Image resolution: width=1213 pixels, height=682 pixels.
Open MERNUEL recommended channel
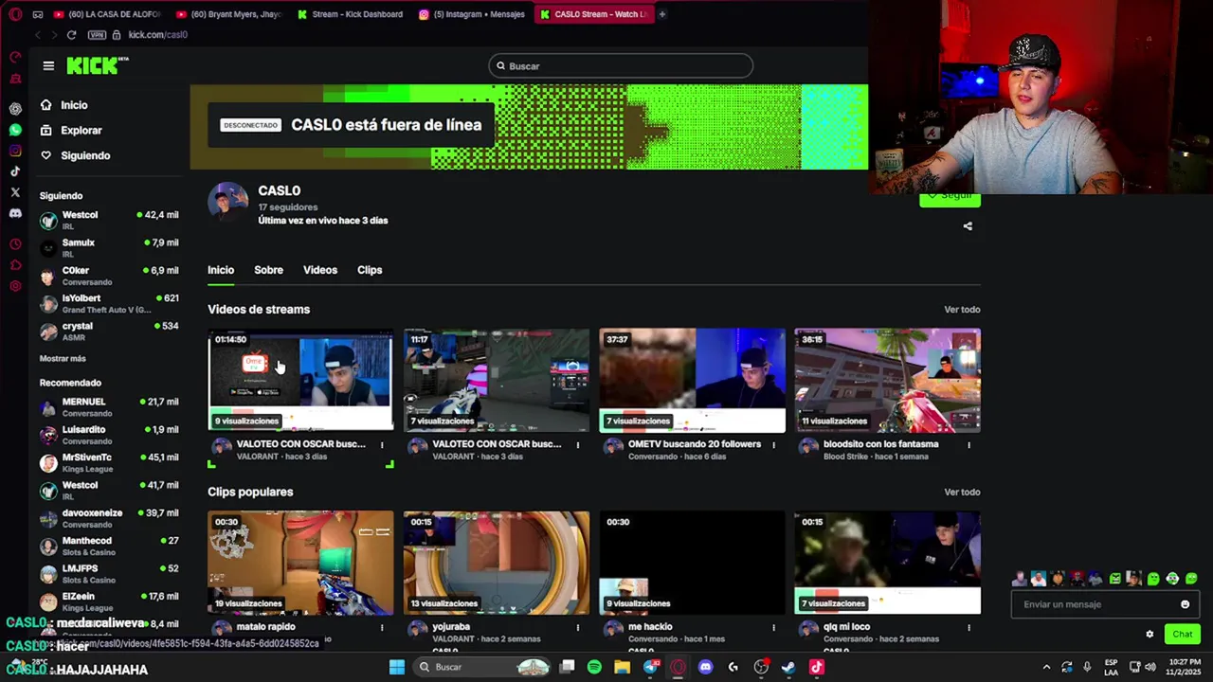109,407
